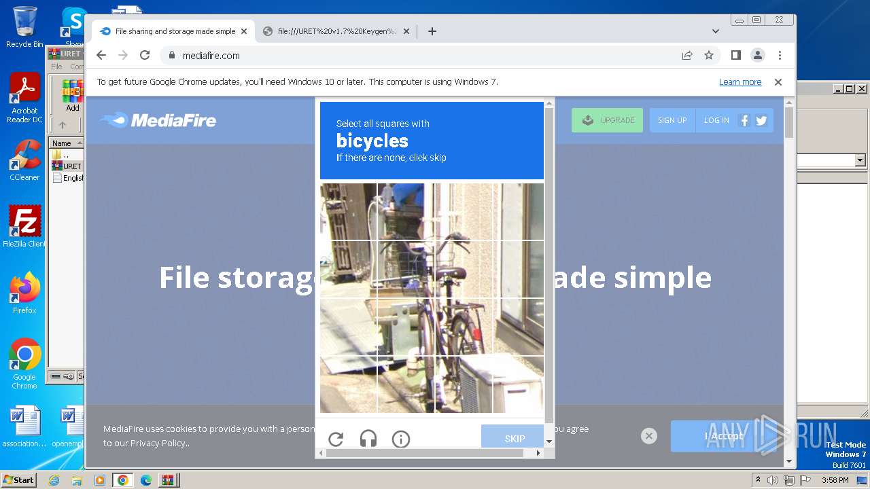Open the dropdown in background right window

(860, 160)
